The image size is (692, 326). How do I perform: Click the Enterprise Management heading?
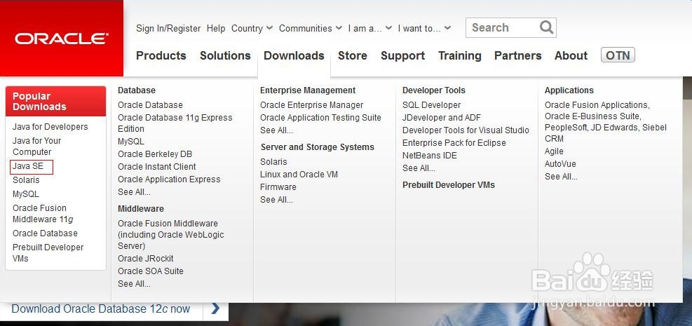(308, 90)
